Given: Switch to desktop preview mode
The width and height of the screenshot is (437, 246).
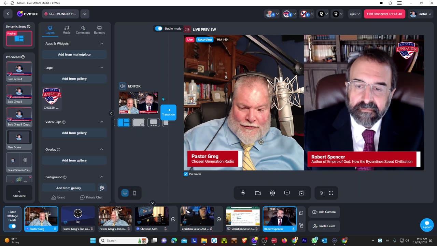Looking at the screenshot, I should click(x=125, y=193).
